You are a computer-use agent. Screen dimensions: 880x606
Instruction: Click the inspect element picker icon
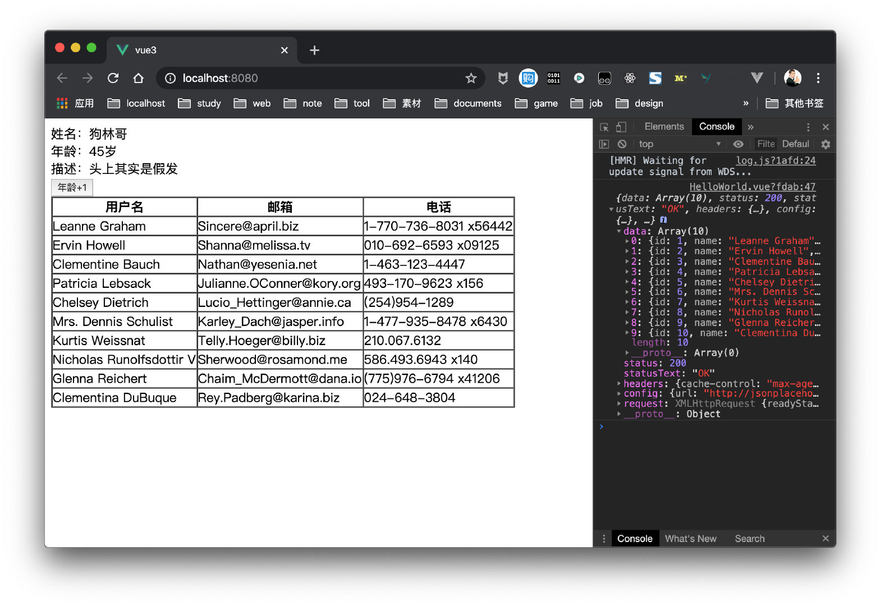coord(604,127)
